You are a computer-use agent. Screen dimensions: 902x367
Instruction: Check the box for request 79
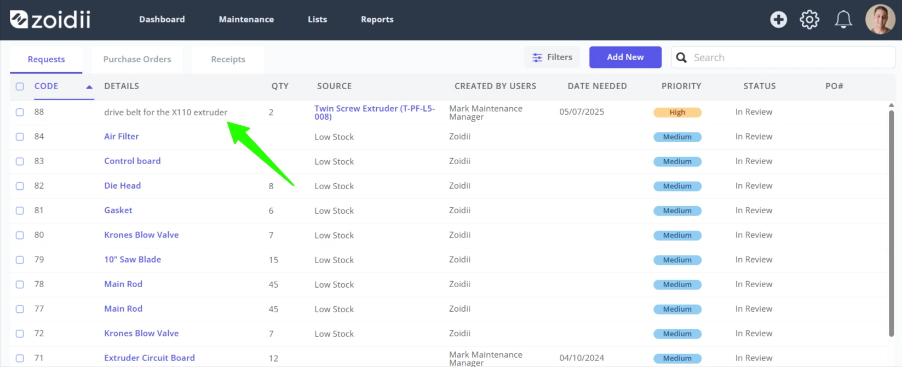pyautogui.click(x=20, y=260)
